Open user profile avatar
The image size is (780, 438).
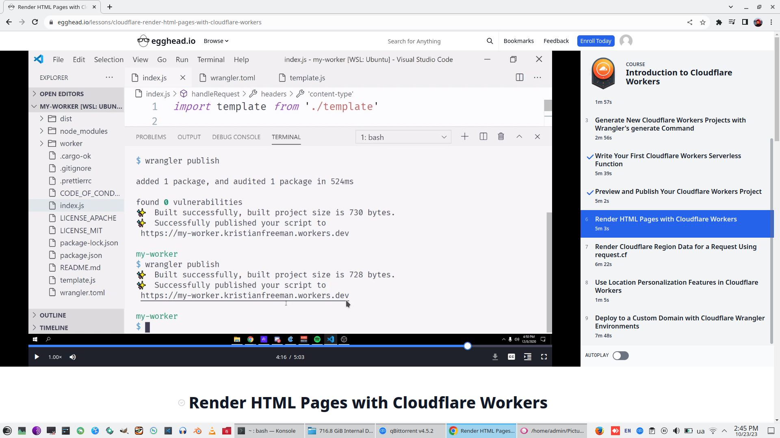point(626,41)
